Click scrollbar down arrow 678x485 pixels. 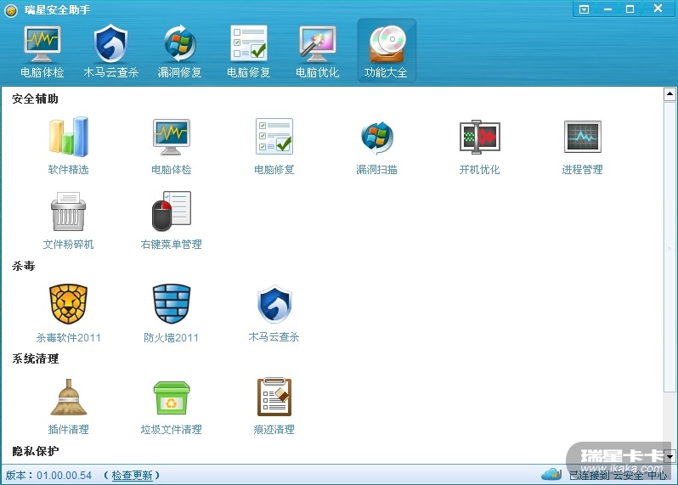[x=670, y=456]
